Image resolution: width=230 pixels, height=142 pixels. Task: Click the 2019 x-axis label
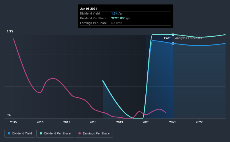coord(120,122)
